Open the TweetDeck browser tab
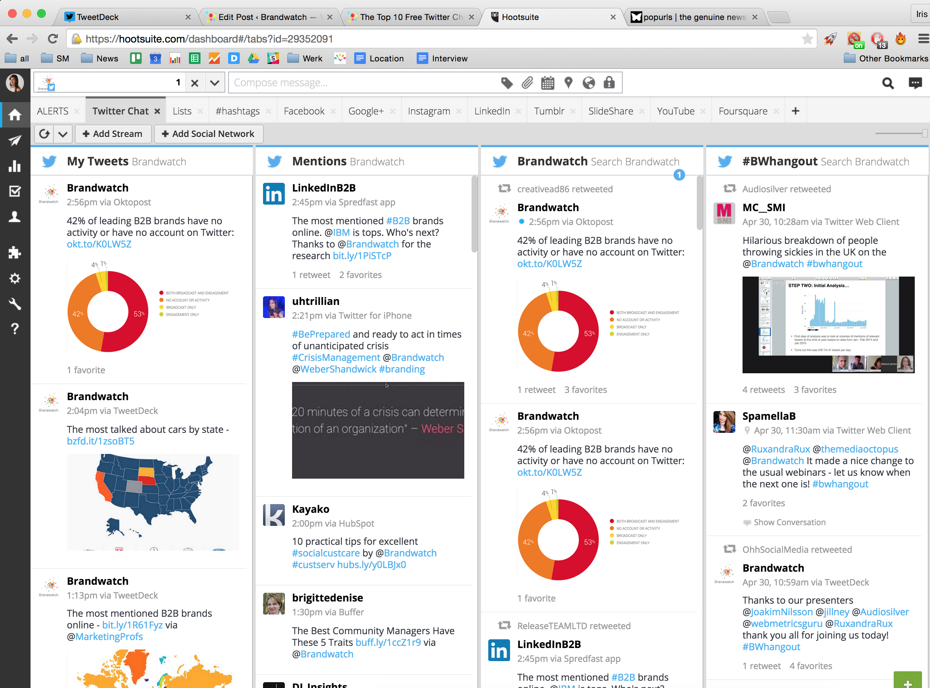 [x=127, y=17]
